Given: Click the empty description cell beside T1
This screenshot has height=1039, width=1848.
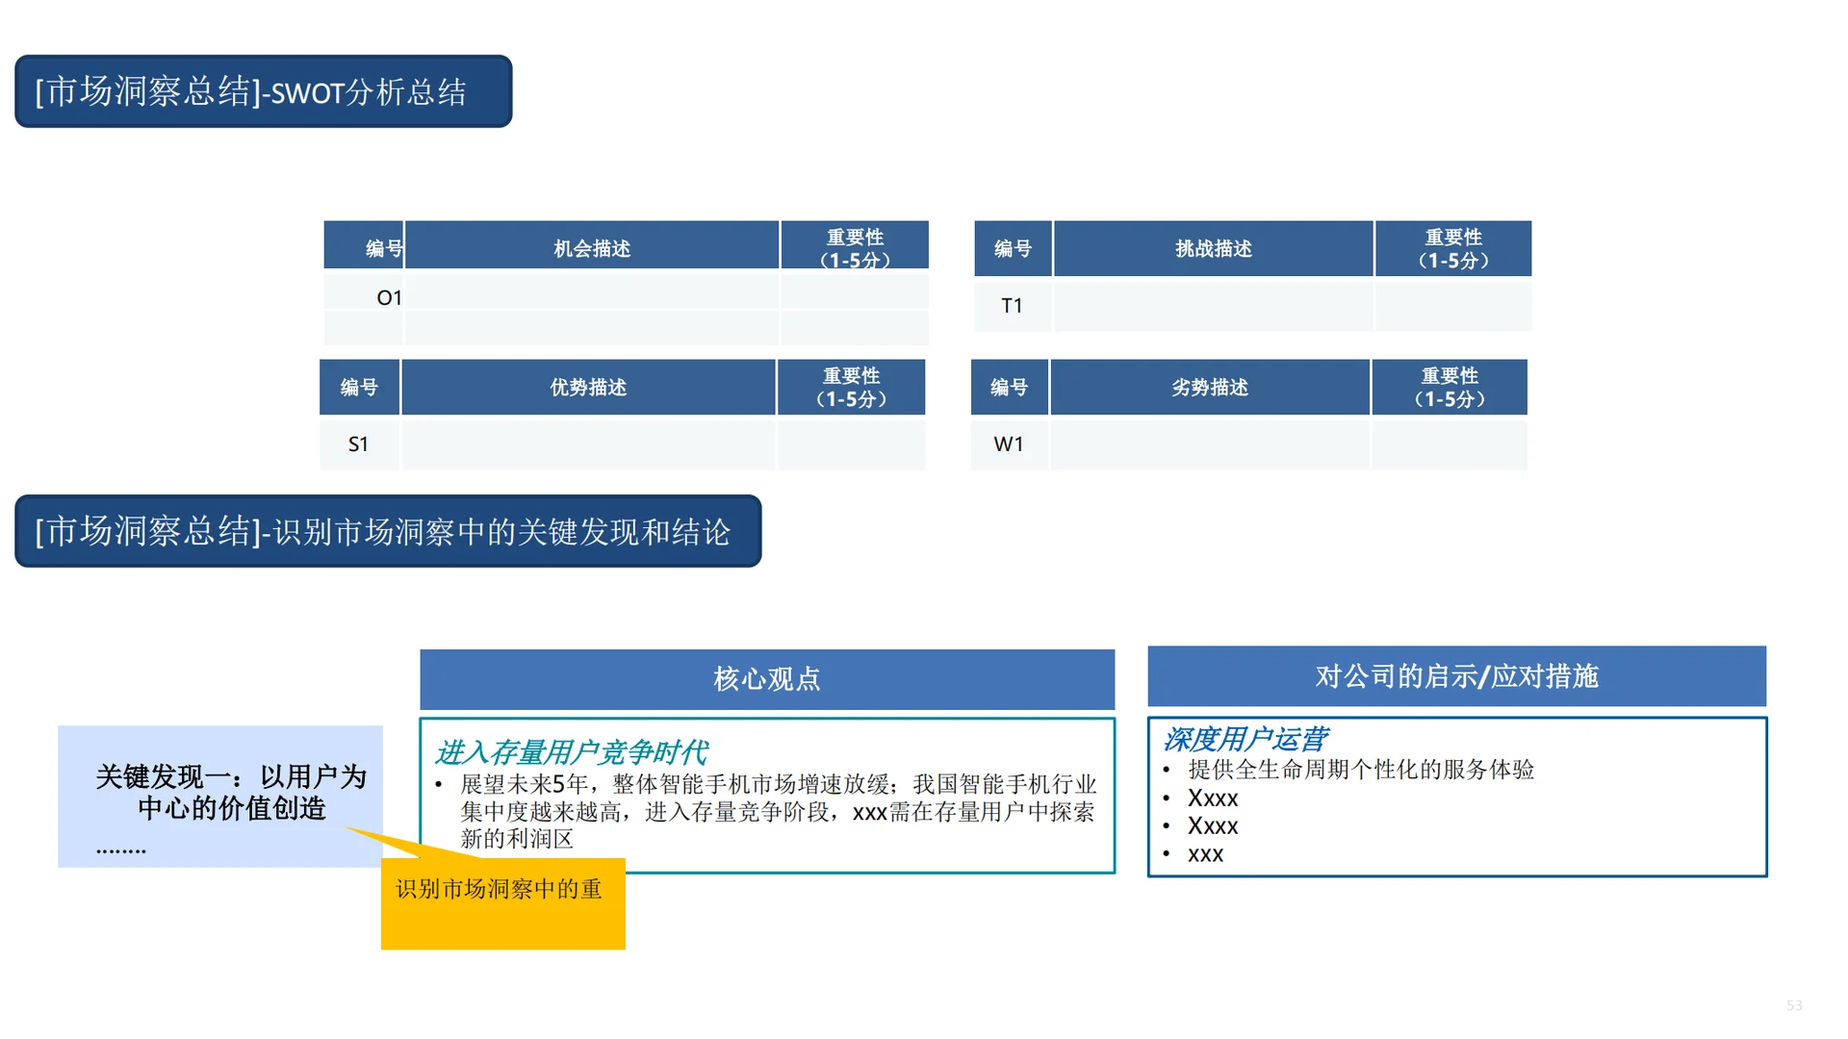Looking at the screenshot, I should tap(1213, 305).
